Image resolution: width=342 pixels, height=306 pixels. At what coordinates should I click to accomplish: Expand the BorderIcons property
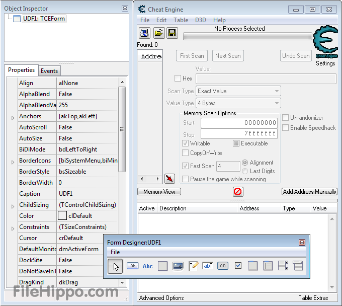[x=13, y=163]
